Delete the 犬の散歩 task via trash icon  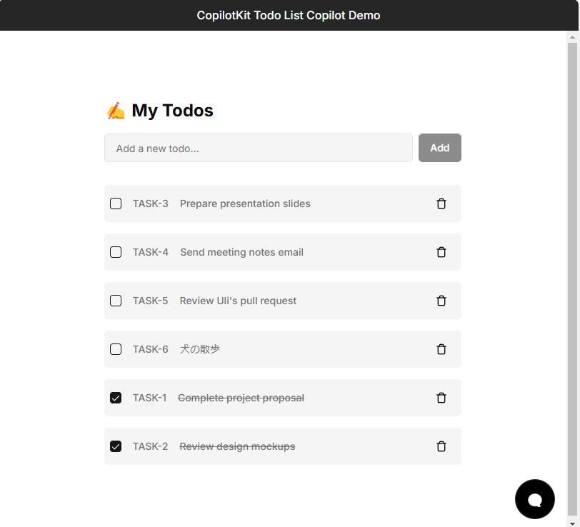click(441, 349)
